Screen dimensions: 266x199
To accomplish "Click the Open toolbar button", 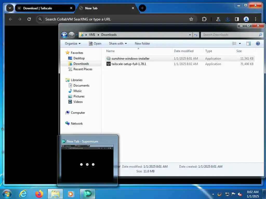I will pos(95,44).
